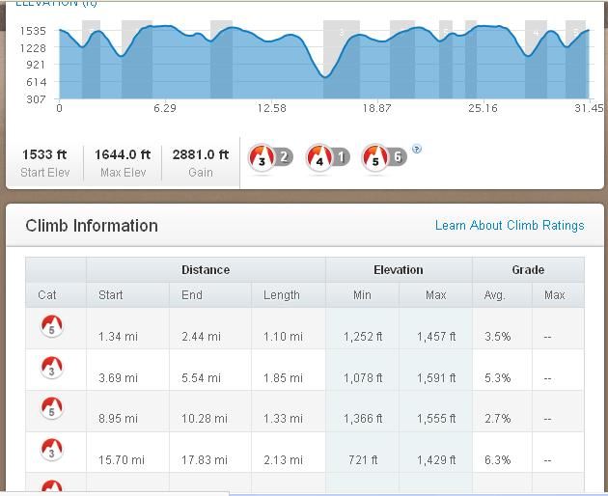Click the category 4 climb badge in summary
The height and width of the screenshot is (496, 608).
point(328,157)
